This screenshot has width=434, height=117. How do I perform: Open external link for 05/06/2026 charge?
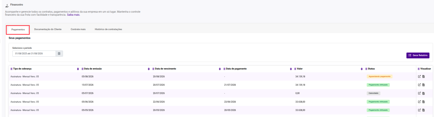419,102
